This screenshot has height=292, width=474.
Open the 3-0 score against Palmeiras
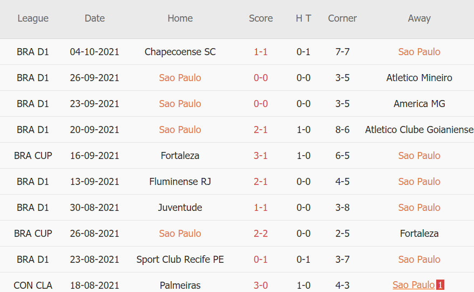click(x=261, y=286)
